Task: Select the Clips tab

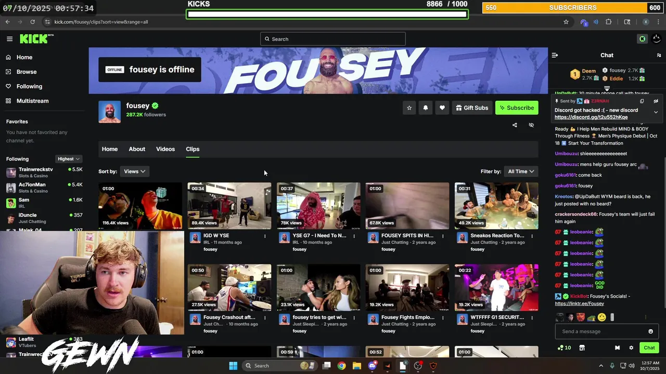Action: pos(193,149)
